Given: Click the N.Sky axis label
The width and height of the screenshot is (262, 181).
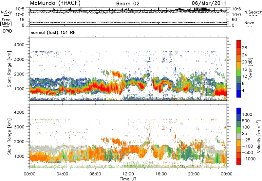Looking at the screenshot, I should [x=6, y=12].
